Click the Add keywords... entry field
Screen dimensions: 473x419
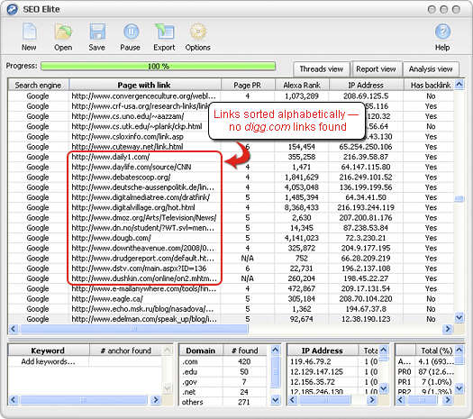(x=49, y=361)
